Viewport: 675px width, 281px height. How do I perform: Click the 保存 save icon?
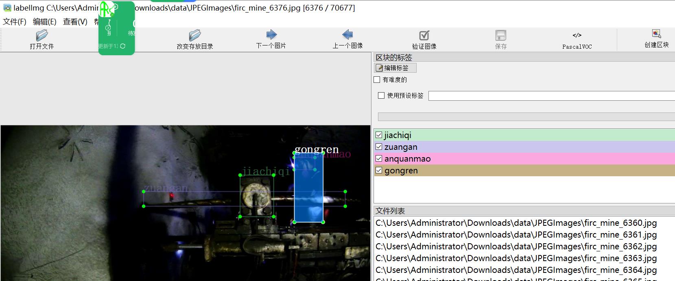[501, 35]
